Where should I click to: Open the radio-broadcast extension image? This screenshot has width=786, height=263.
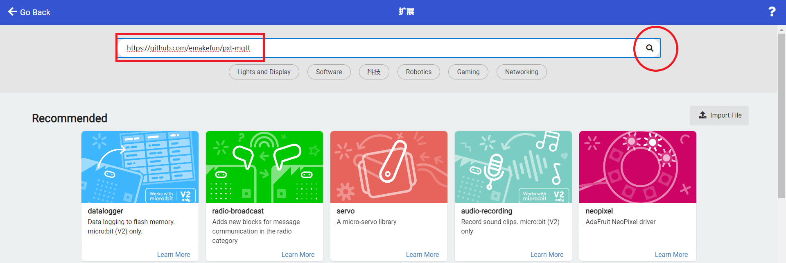[264, 167]
